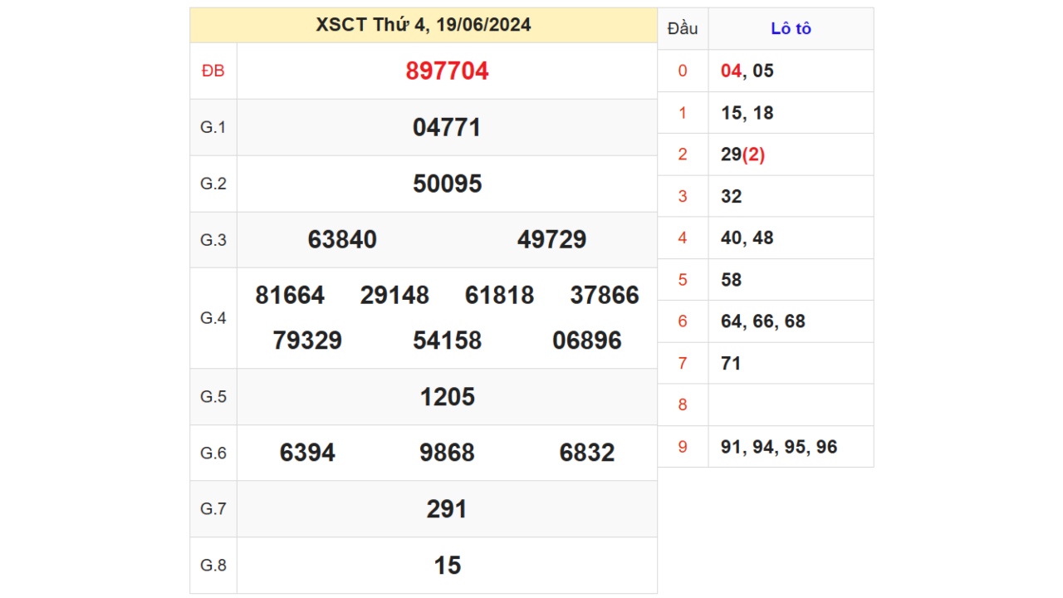Screen dimensions: 1063x598
Task: Select the G.4 number 06896
Action: tap(587, 340)
